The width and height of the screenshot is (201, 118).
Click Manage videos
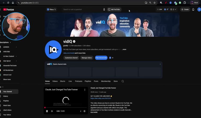(x=87, y=58)
